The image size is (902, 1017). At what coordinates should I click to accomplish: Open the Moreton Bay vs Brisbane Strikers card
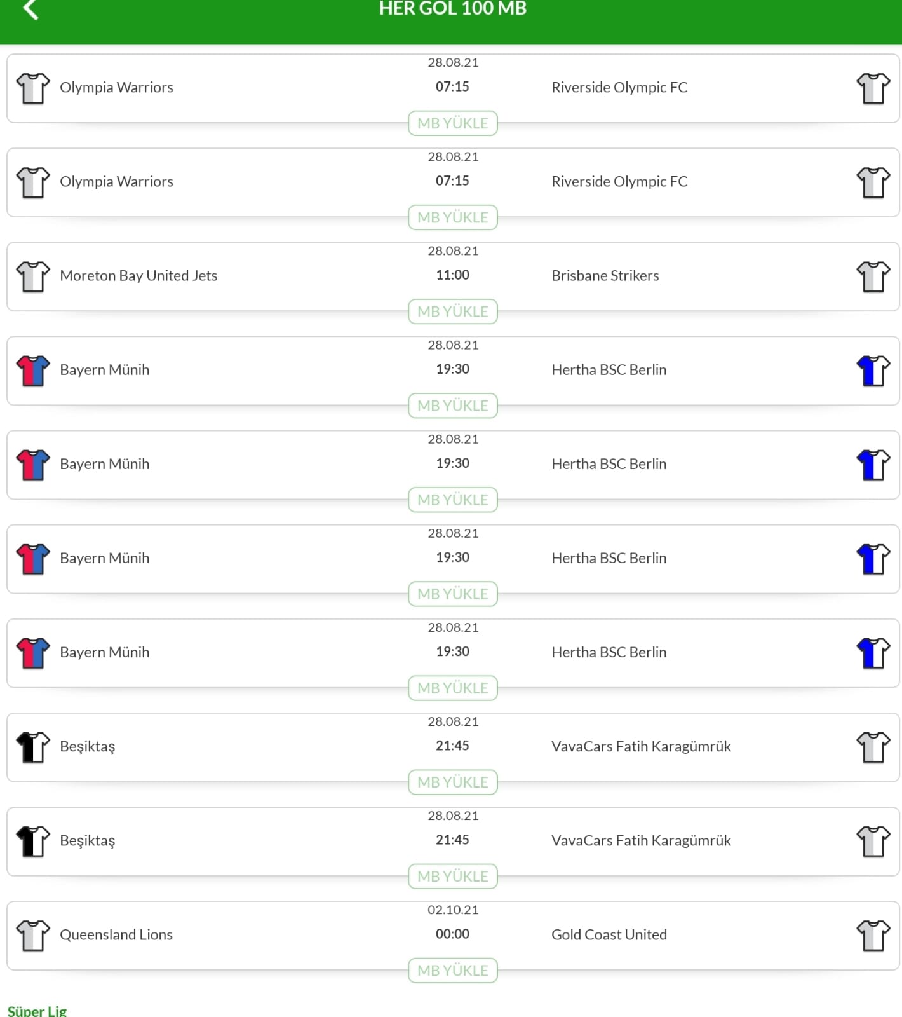pos(453,276)
